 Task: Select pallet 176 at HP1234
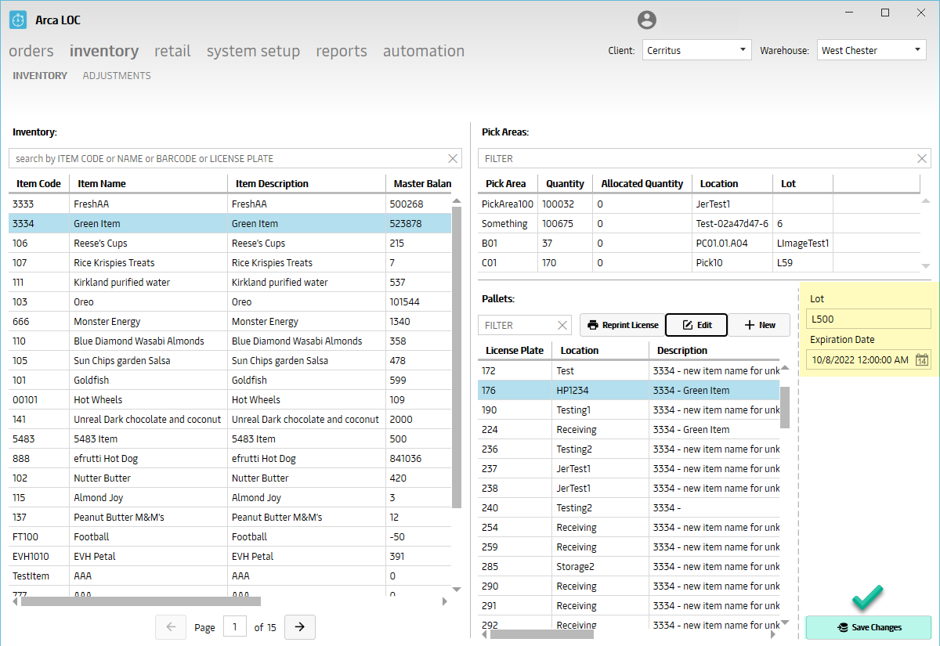(629, 391)
